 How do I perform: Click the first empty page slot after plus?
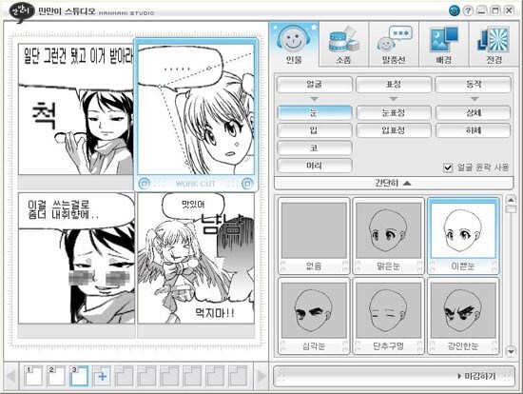[125, 376]
